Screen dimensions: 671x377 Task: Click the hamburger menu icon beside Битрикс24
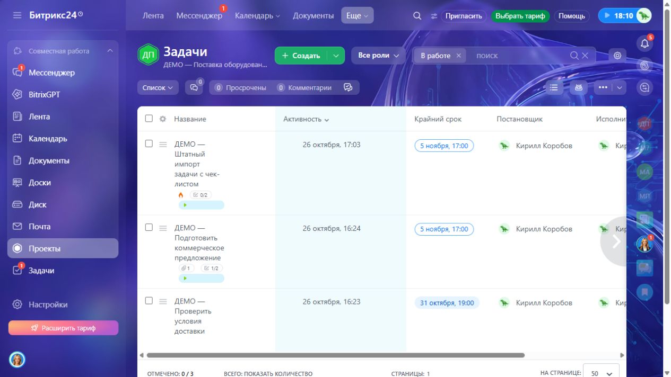click(x=18, y=15)
